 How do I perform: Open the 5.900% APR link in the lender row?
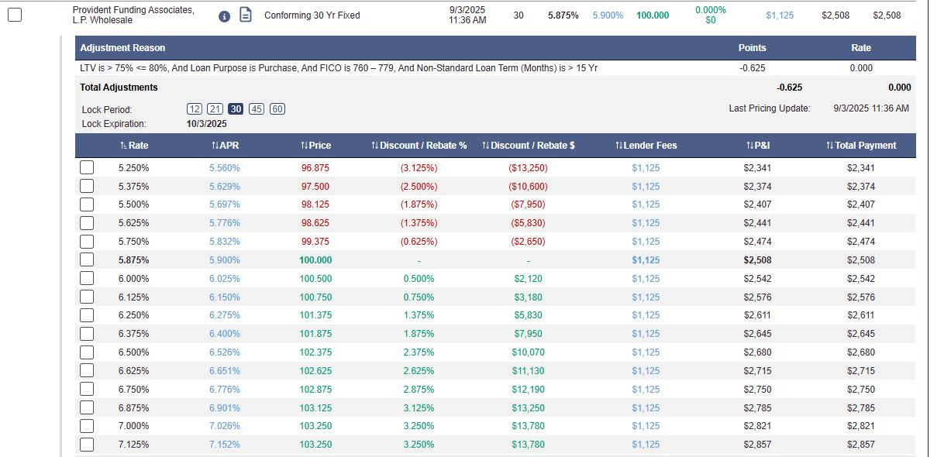coord(608,15)
